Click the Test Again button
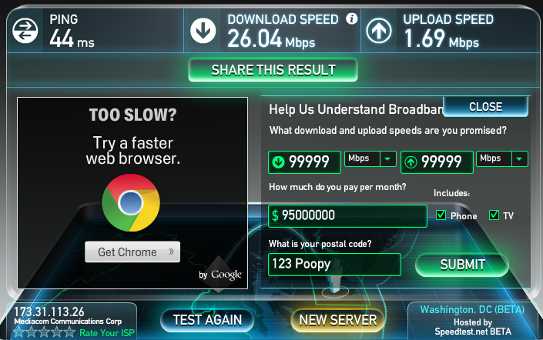Viewport: 543px width, 340px height. (x=207, y=320)
